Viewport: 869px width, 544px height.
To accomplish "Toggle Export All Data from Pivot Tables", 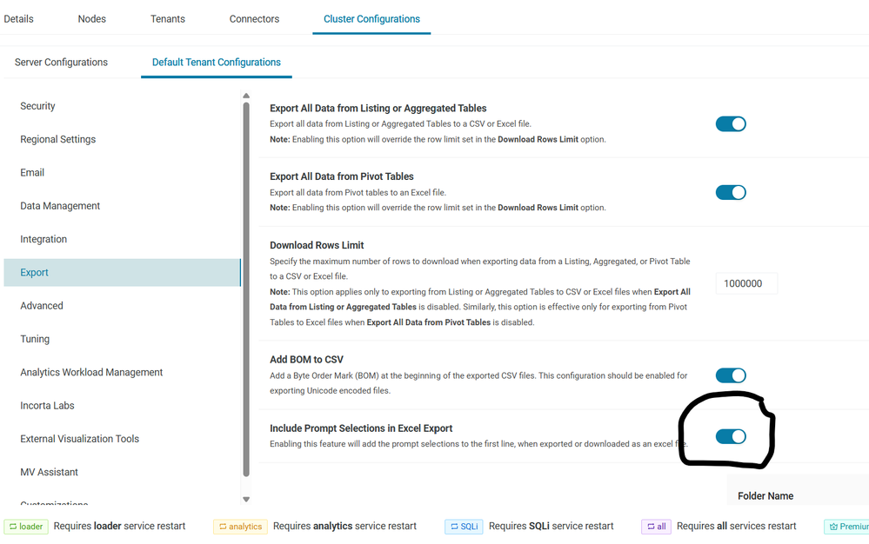I will [731, 192].
